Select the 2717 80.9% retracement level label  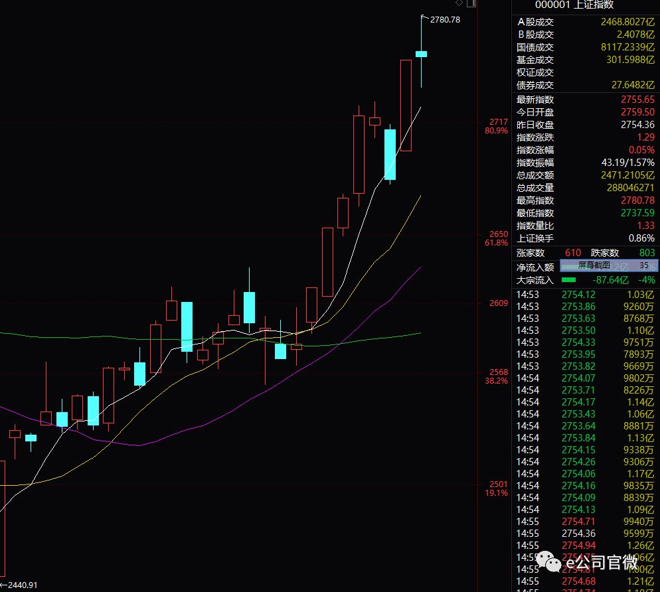click(497, 126)
